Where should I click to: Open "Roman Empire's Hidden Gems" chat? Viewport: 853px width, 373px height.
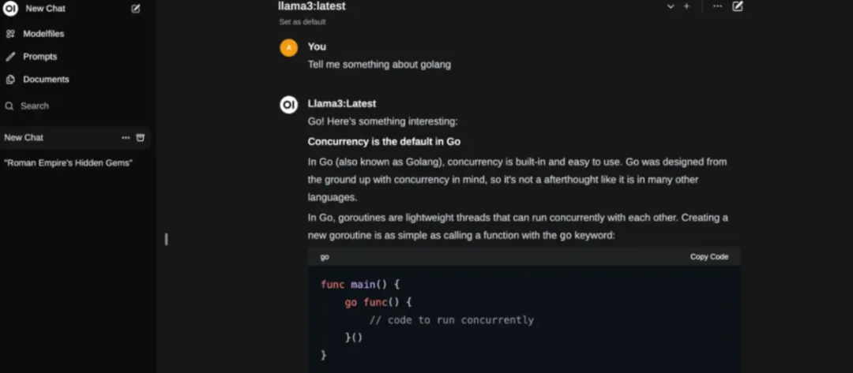pyautogui.click(x=68, y=162)
